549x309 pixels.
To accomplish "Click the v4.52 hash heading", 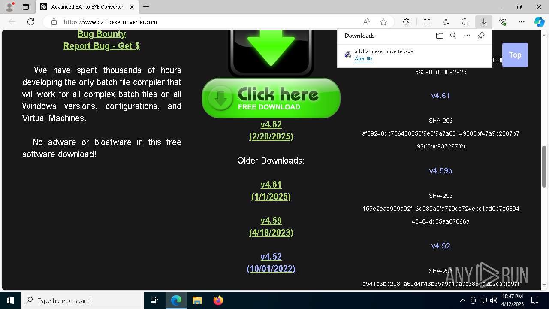I will coord(440,246).
